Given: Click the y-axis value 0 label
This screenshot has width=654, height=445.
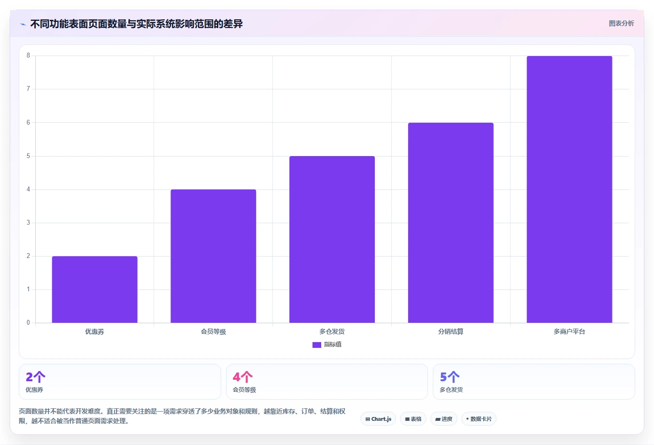Looking at the screenshot, I should pyautogui.click(x=28, y=322).
